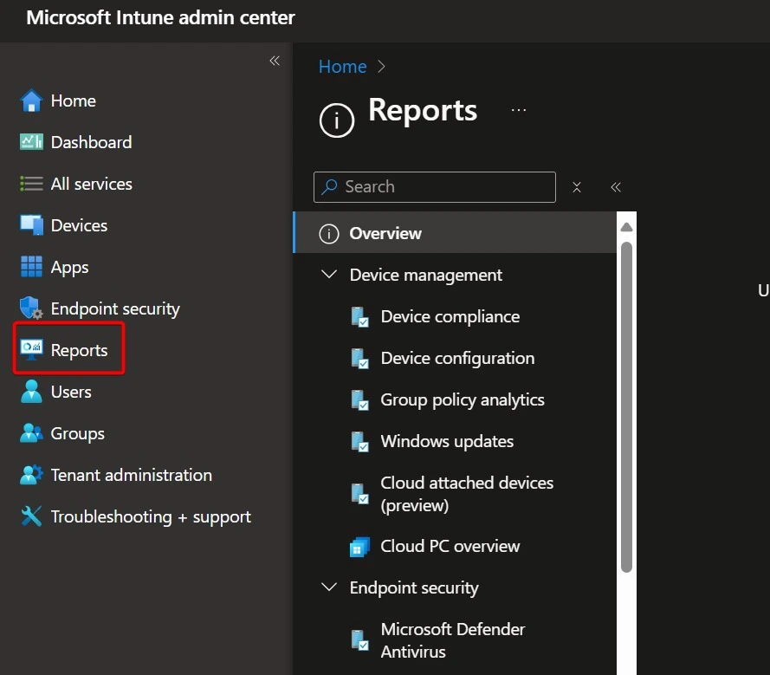Clear the Reports menu search
This screenshot has height=675, width=770.
click(577, 187)
